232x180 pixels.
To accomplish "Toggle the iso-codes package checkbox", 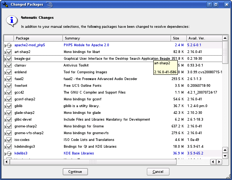I will tap(9, 140).
